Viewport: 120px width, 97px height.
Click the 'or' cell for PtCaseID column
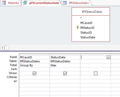pyautogui.click(x=34, y=81)
